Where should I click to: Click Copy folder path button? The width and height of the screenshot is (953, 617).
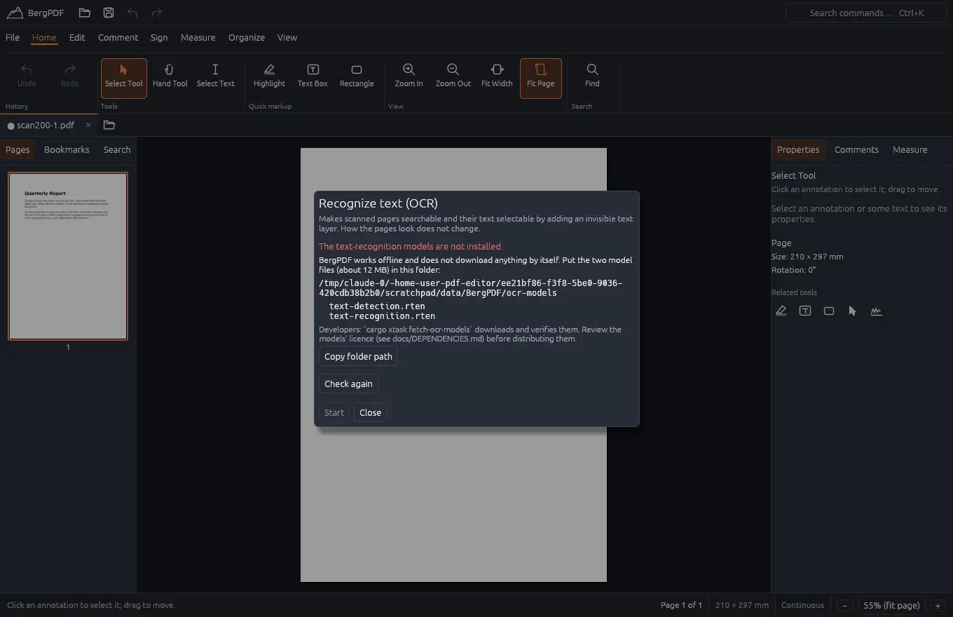click(358, 356)
